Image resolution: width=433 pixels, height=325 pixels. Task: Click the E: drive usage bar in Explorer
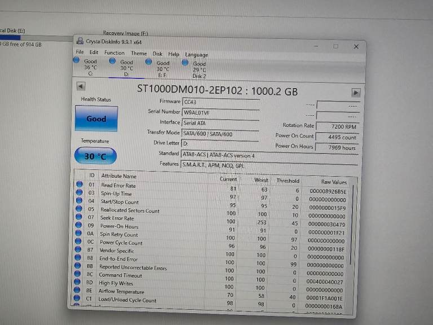tap(36, 38)
